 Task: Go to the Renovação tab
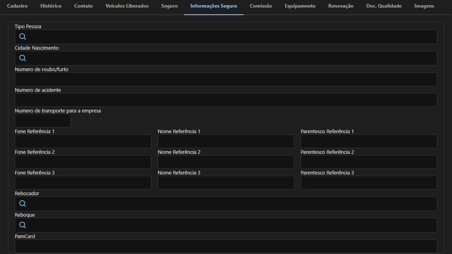click(340, 6)
